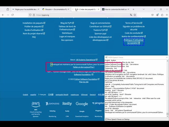Open the Pocket save icon

tap(152, 15)
